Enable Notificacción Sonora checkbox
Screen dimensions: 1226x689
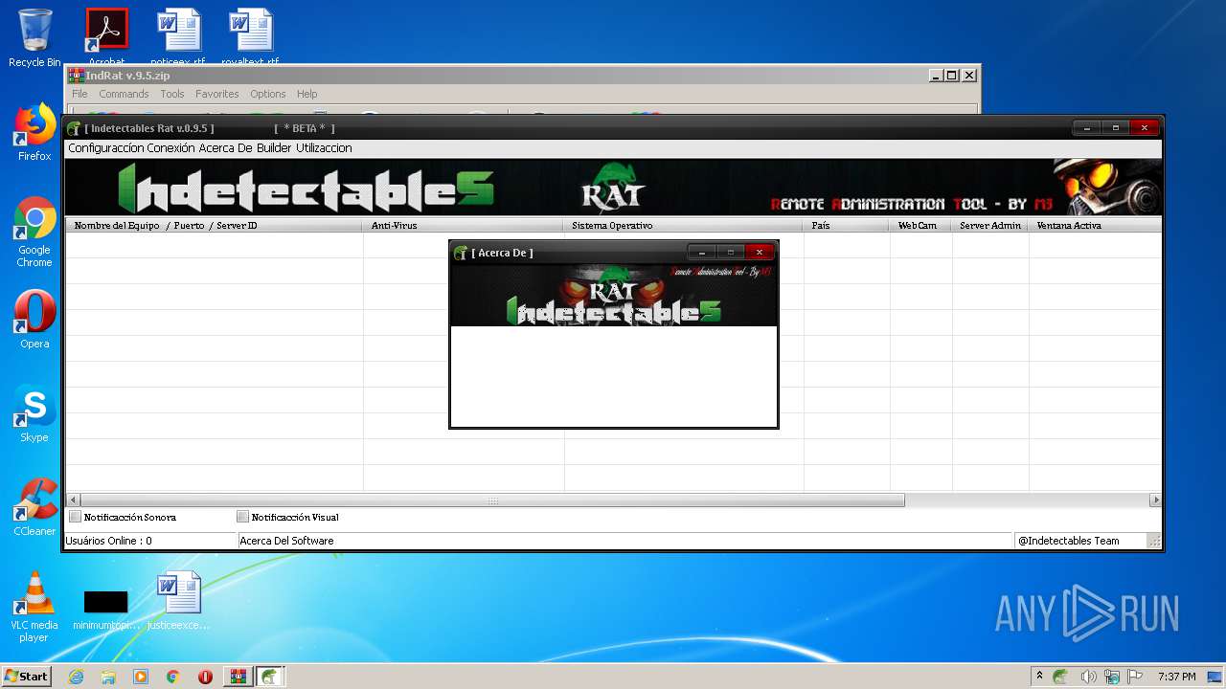(76, 517)
